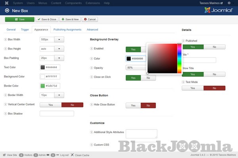This screenshot has height=158, width=238.
Task: Click the Clean Cache icon in the footer
Action: (x=72, y=155)
